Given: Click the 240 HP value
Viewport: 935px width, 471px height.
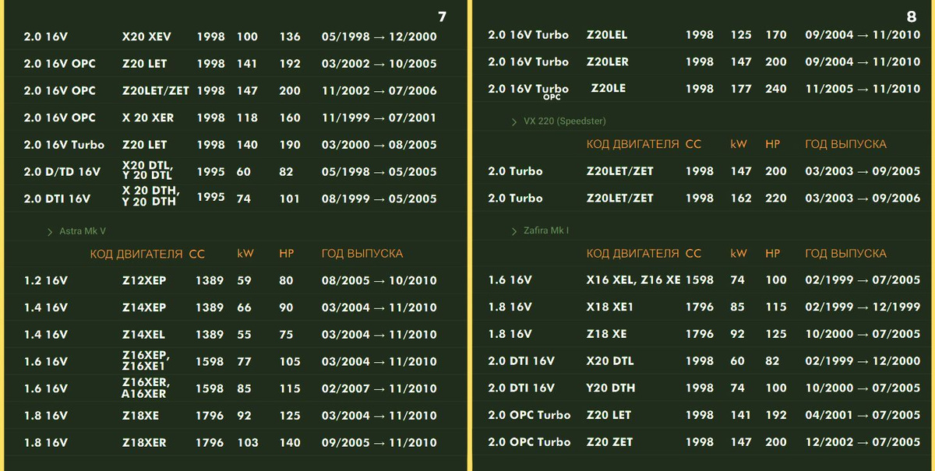Looking at the screenshot, I should [x=776, y=89].
